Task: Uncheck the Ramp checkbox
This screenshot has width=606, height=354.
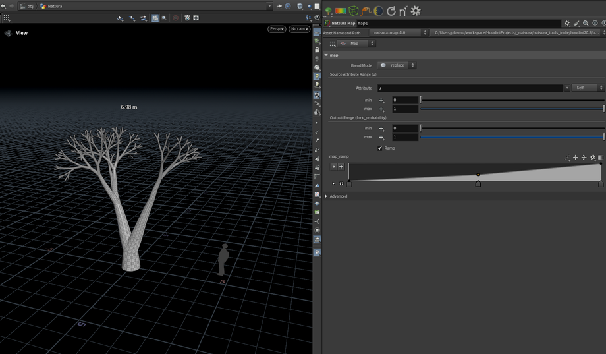Action: 380,148
